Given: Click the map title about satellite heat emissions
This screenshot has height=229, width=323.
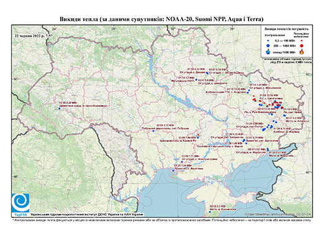Looking at the screenshot, I should 161,19.
